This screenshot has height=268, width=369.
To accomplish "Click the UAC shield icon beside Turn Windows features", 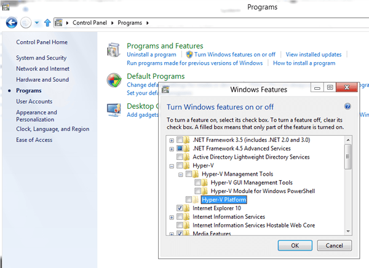I will (x=189, y=55).
